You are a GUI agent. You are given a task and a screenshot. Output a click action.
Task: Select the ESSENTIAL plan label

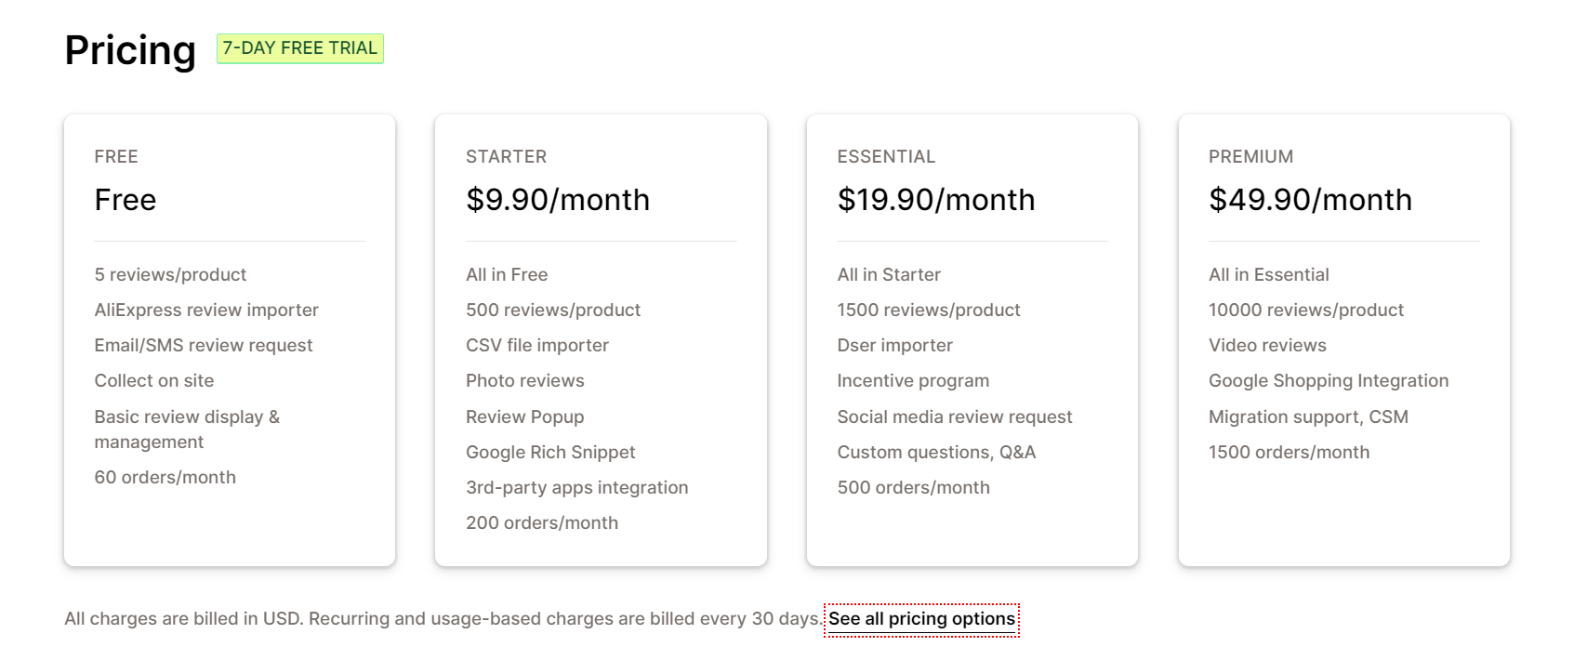pyautogui.click(x=886, y=157)
